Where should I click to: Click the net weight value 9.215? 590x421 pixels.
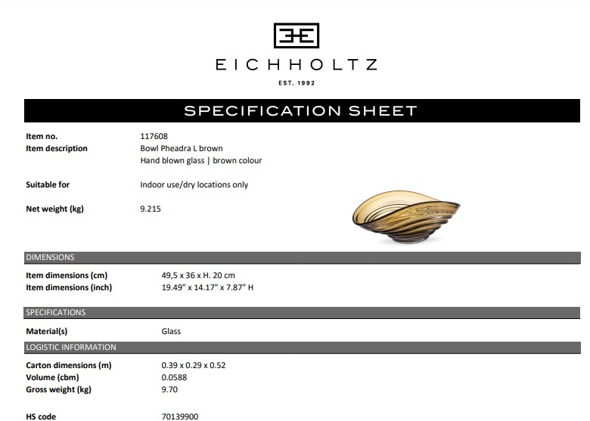[151, 209]
